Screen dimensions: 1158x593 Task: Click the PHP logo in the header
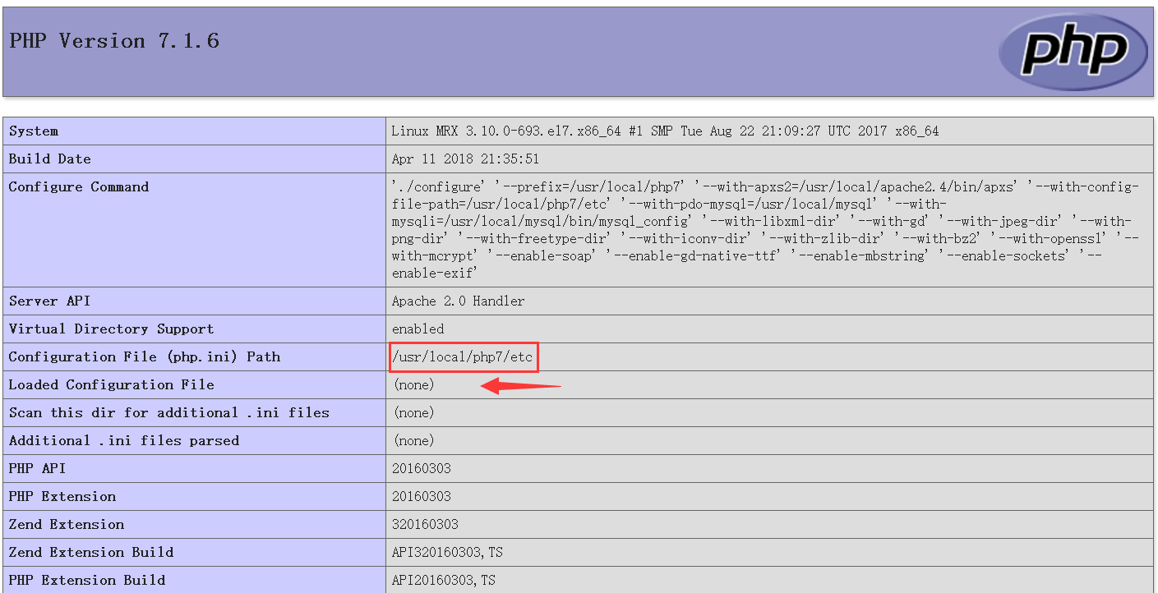(1073, 52)
